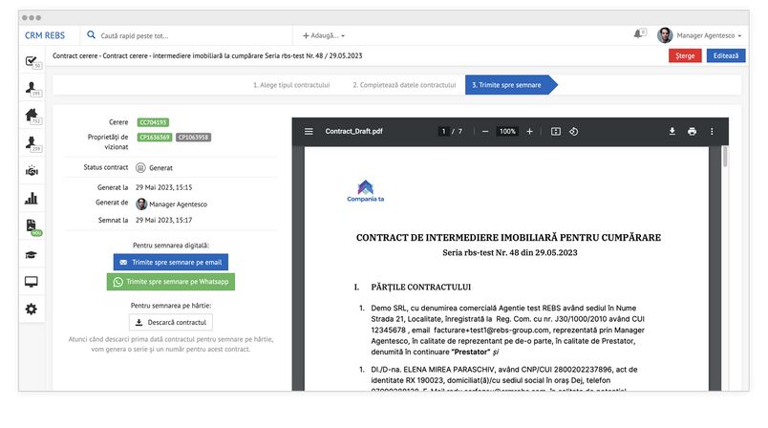The width and height of the screenshot is (768, 428).
Task: Download the PDF from viewer toolbar
Action: pyautogui.click(x=672, y=131)
